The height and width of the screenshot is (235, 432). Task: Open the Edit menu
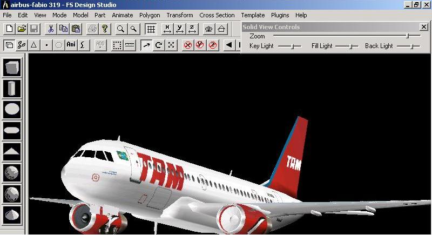coord(23,15)
